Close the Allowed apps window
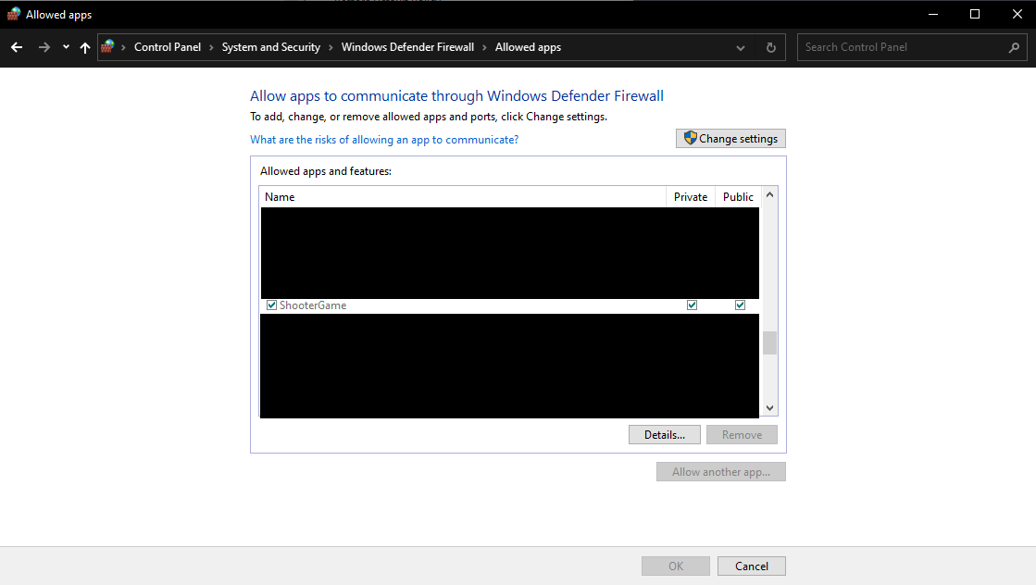1036x585 pixels. click(x=1017, y=14)
